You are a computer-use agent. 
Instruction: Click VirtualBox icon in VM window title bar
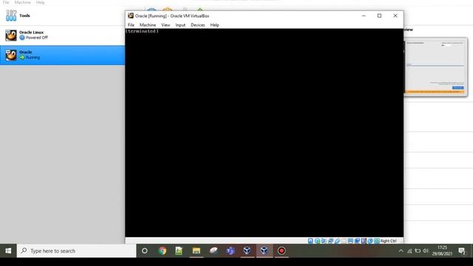click(x=131, y=16)
